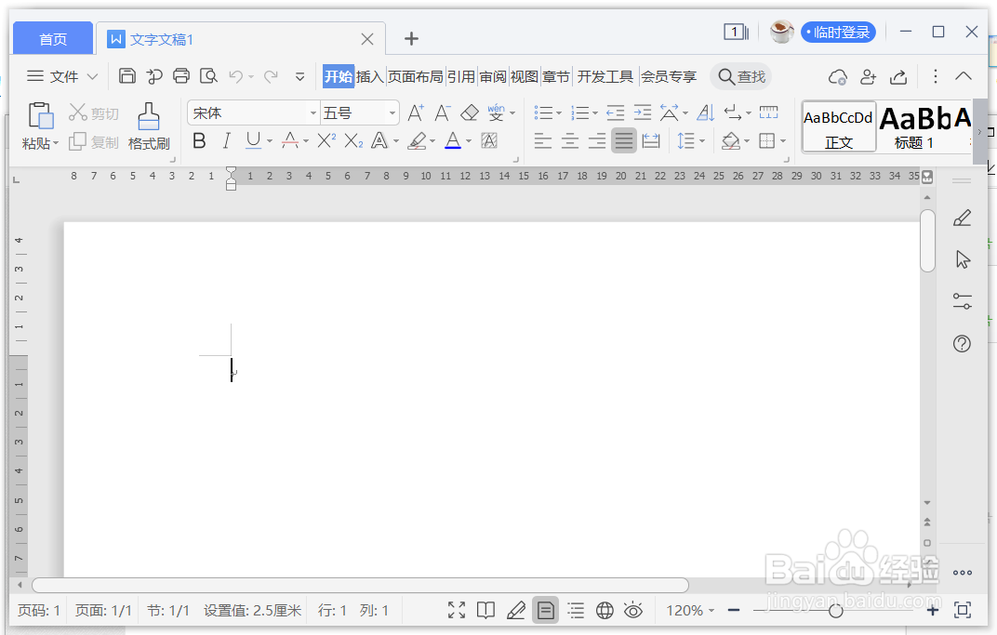Click the 临时登录 login button
997x635 pixels.
pyautogui.click(x=838, y=31)
